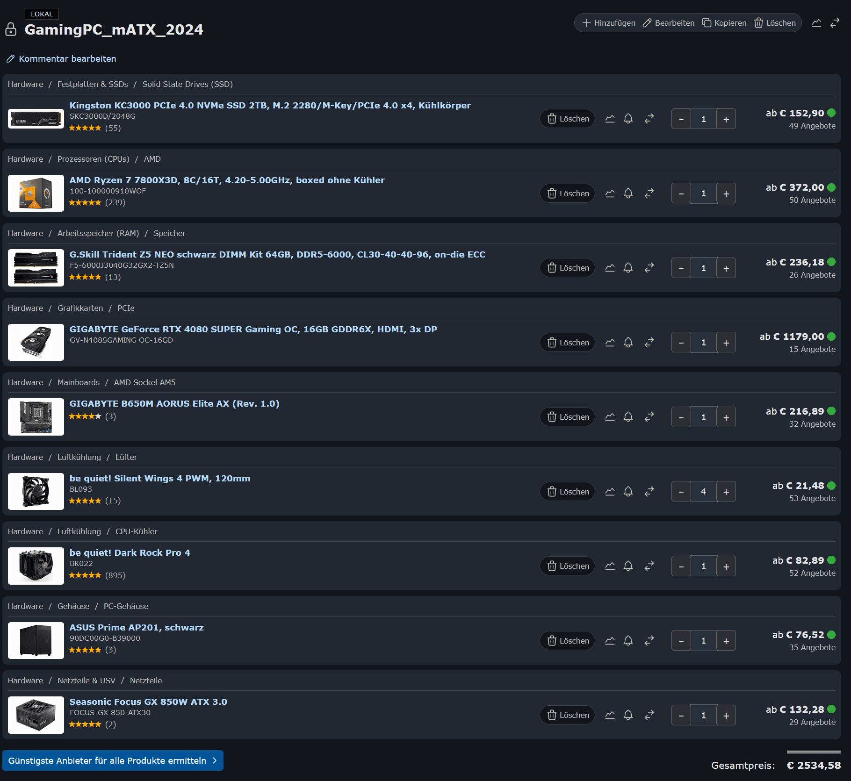The width and height of the screenshot is (851, 781).
Task: Show price history for ASUS Prime AP201
Action: coord(610,641)
